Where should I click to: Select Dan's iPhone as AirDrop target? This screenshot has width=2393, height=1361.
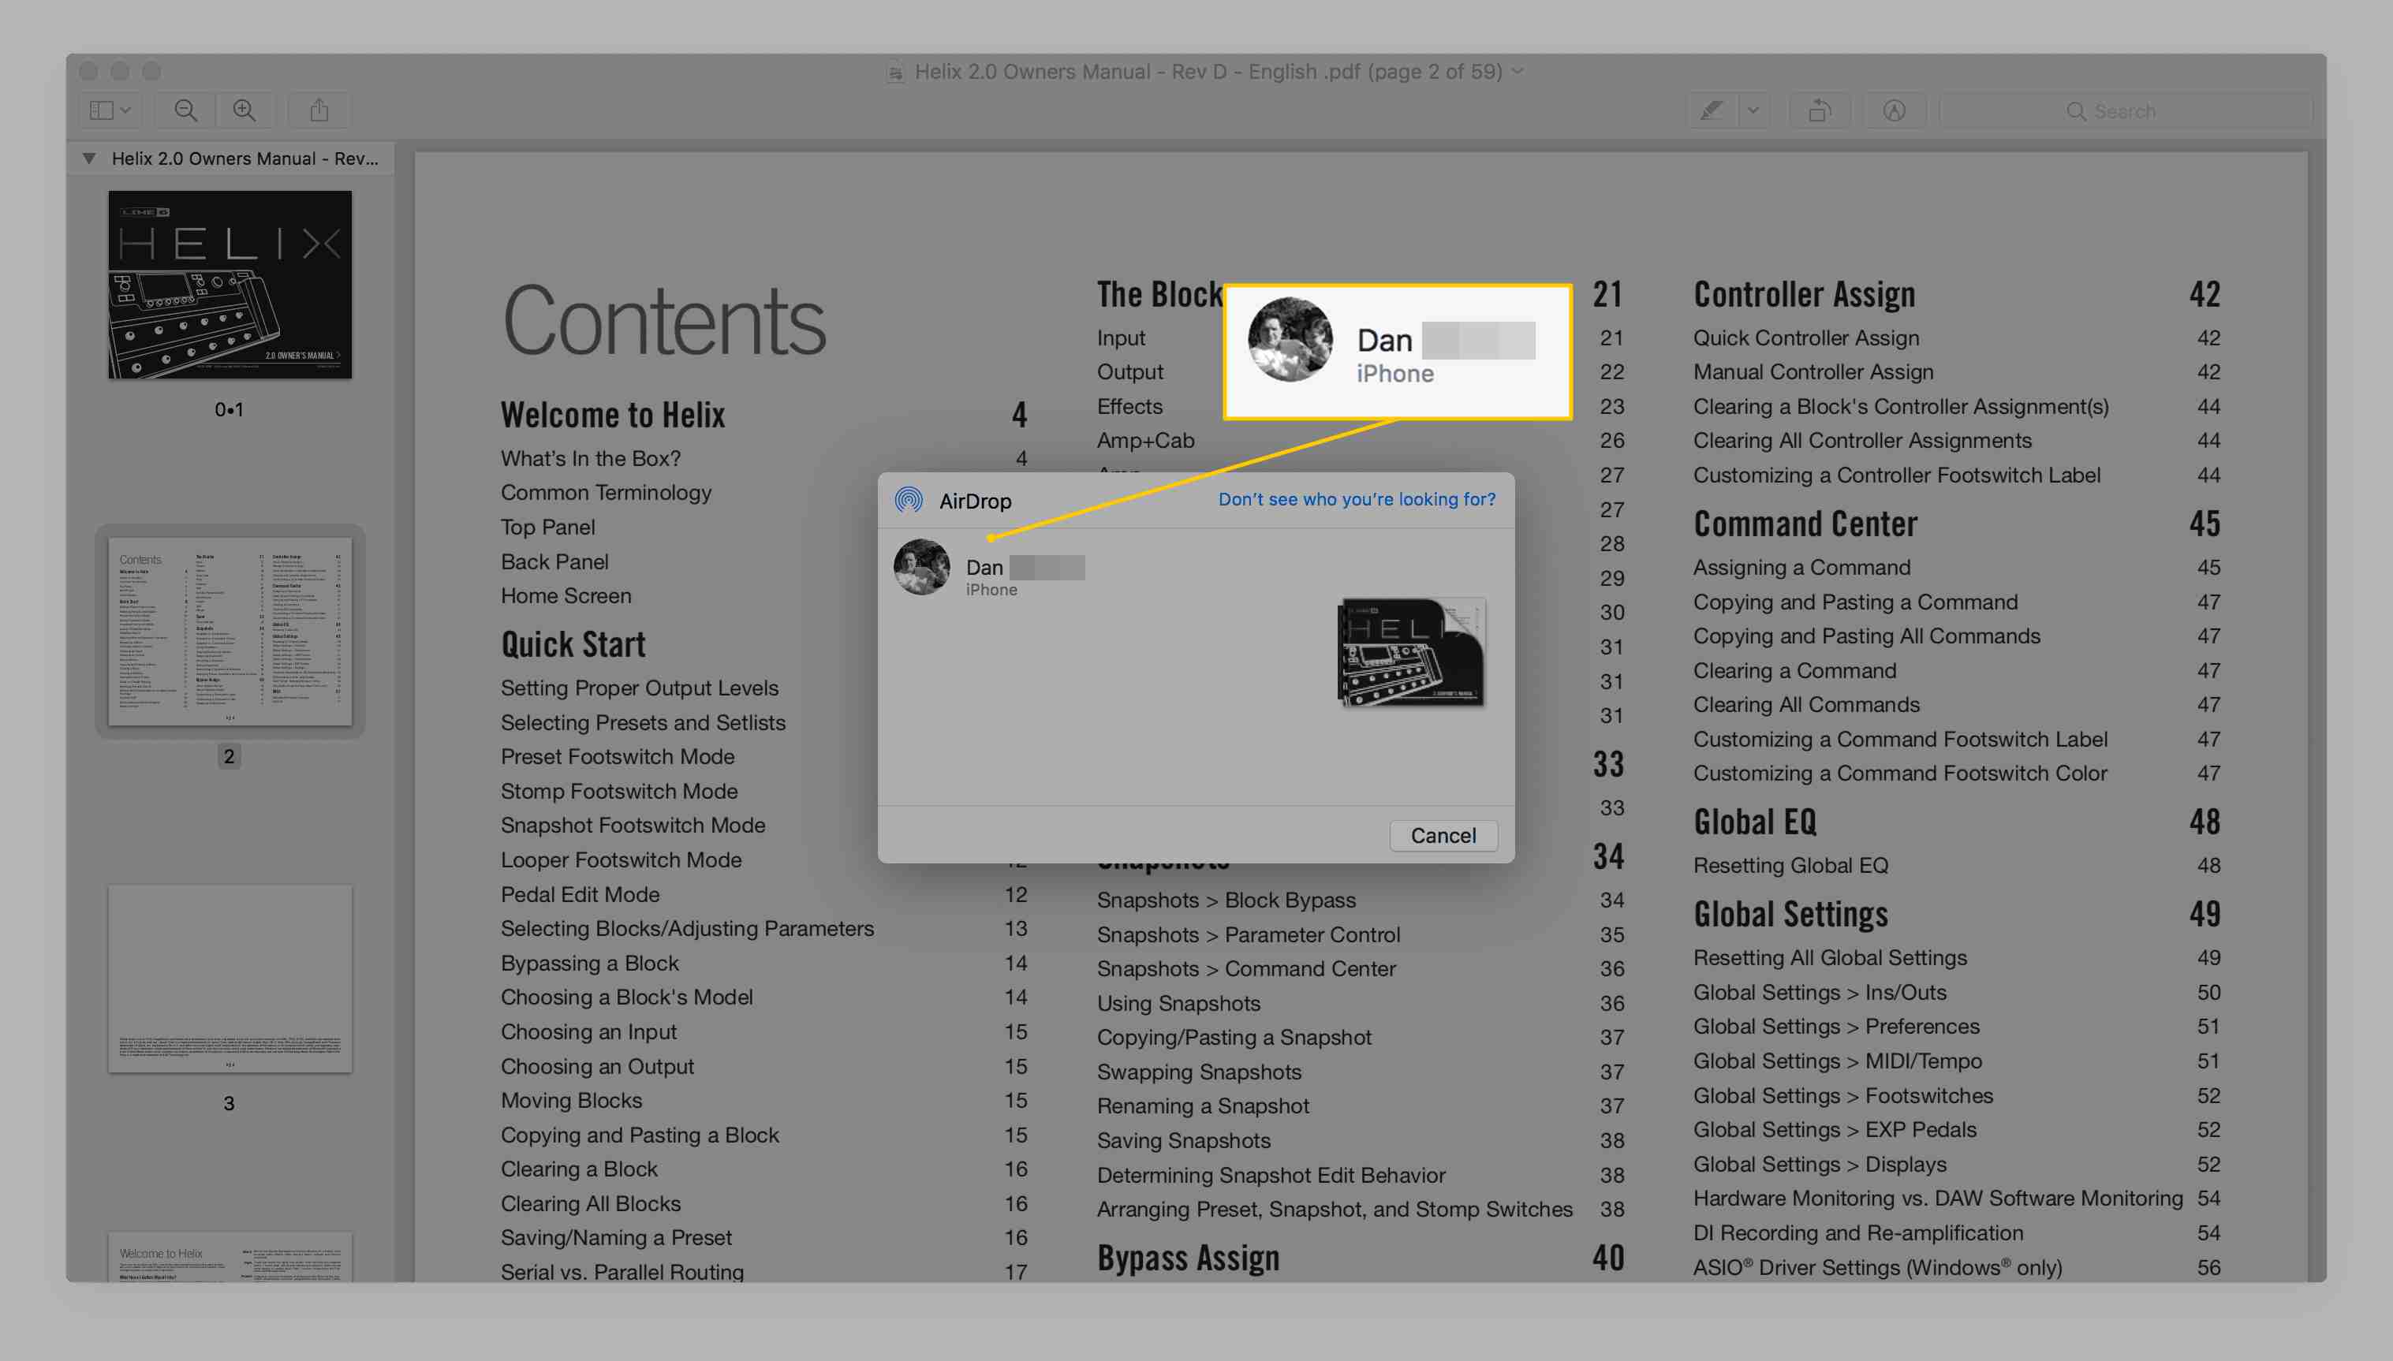pyautogui.click(x=986, y=572)
